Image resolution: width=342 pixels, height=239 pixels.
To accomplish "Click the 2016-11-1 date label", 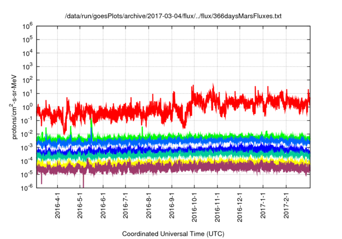I will [217, 207].
